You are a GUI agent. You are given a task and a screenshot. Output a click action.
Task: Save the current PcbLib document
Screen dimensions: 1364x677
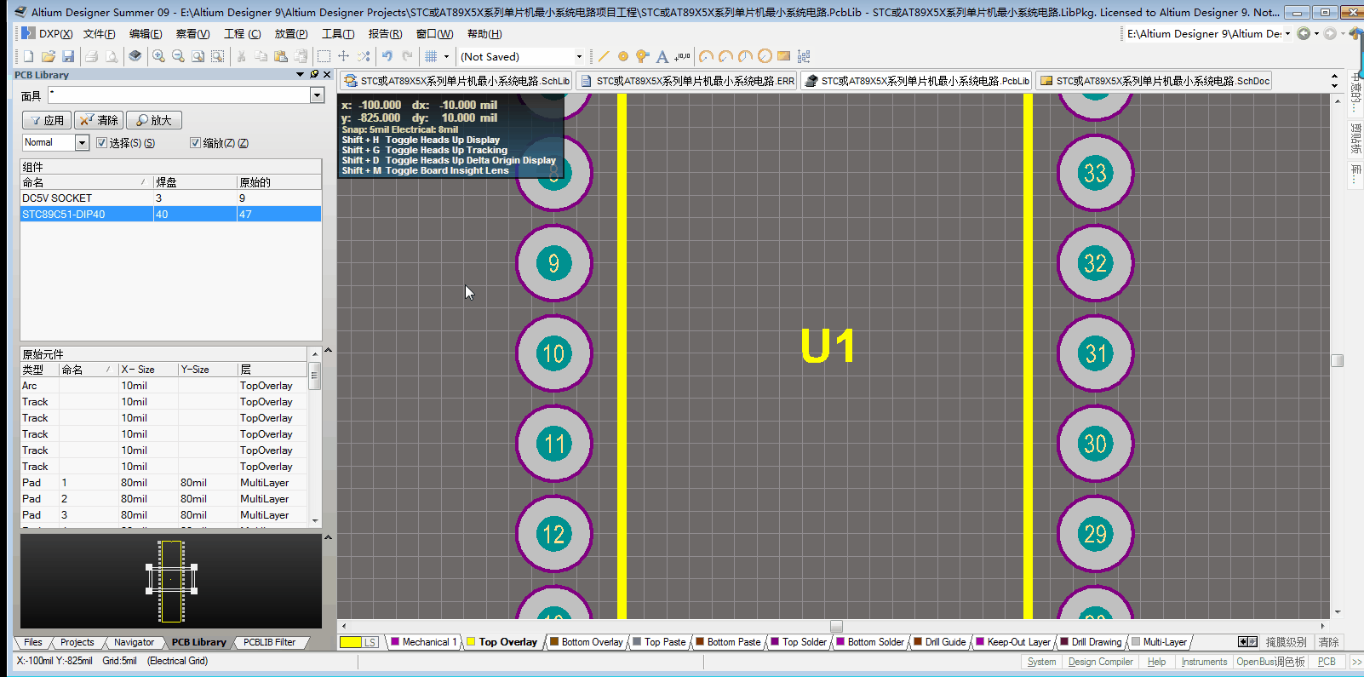(69, 56)
